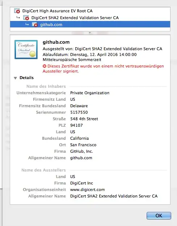Click the 'DigiCert Inc' value
Screen dimensions: 177x226
click(81, 183)
